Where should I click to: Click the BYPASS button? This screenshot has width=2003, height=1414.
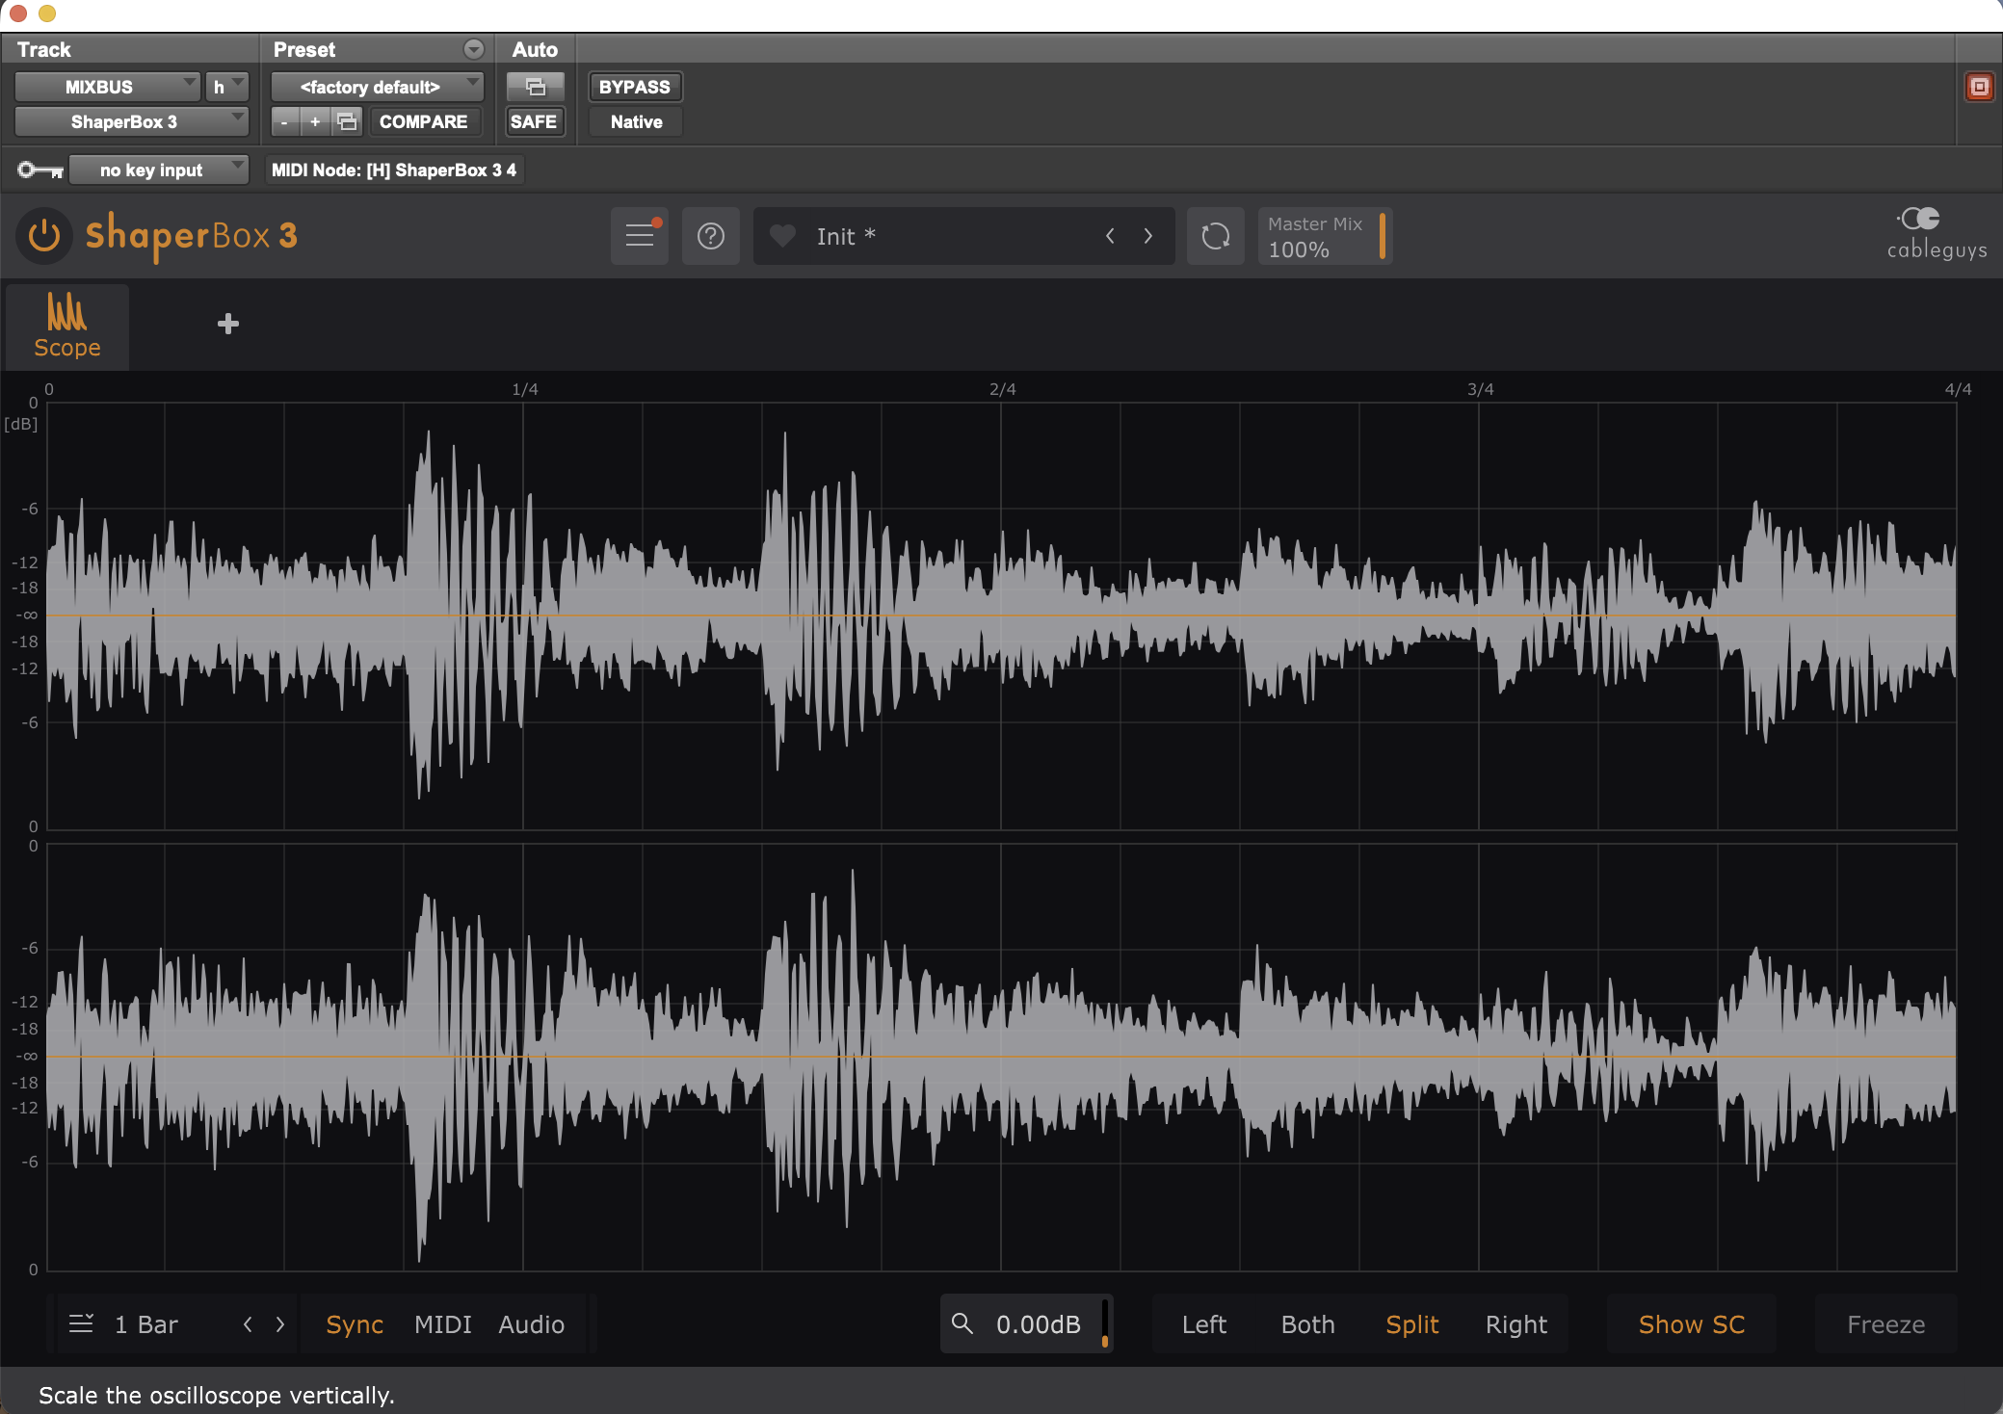coord(635,87)
